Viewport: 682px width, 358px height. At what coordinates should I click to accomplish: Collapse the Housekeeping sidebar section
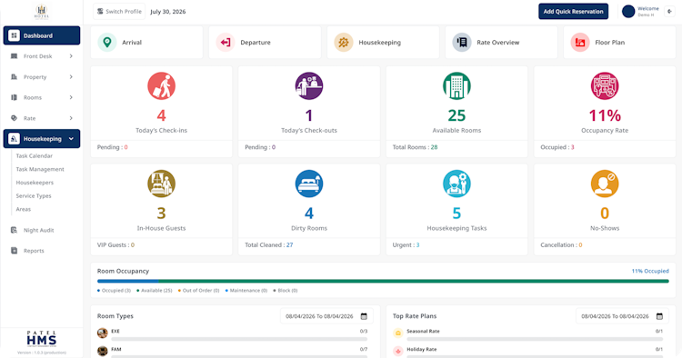coord(42,139)
